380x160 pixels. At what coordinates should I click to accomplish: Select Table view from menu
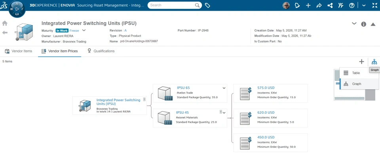[x=359, y=73]
